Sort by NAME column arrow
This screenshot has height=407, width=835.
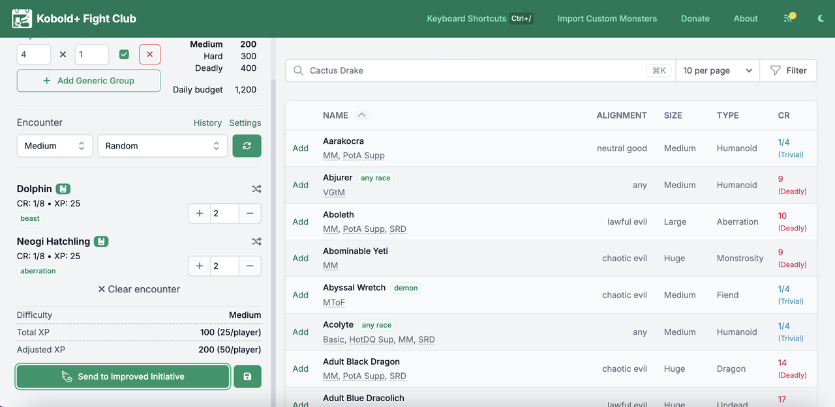361,115
